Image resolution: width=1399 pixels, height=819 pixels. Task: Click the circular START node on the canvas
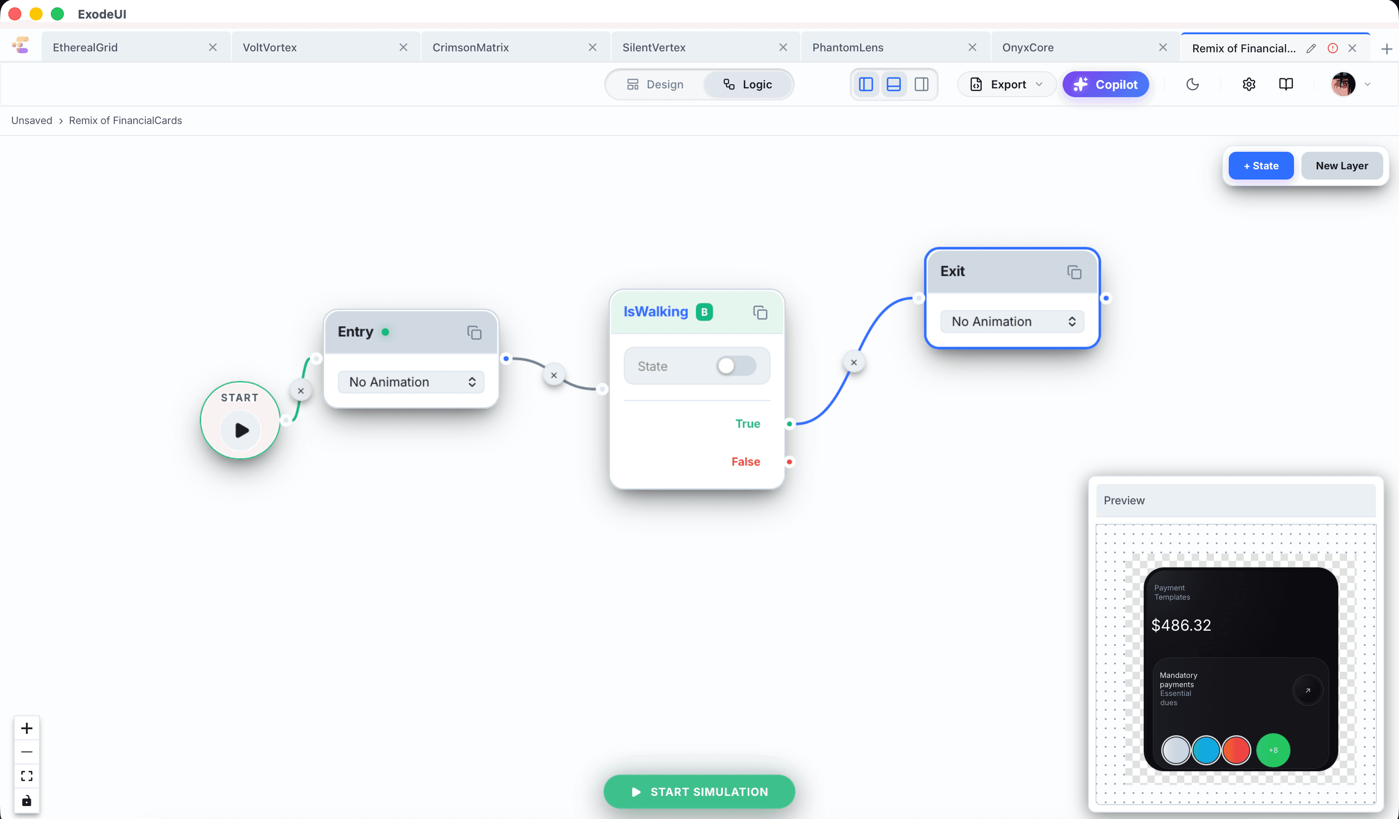click(x=239, y=421)
